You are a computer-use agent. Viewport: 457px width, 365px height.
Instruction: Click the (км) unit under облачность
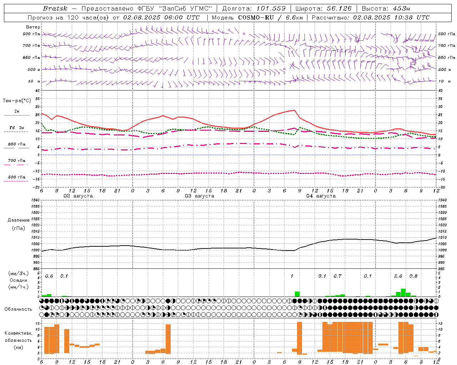[18, 347]
